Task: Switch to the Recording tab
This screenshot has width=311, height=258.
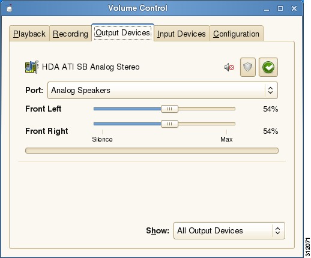Action: 70,34
